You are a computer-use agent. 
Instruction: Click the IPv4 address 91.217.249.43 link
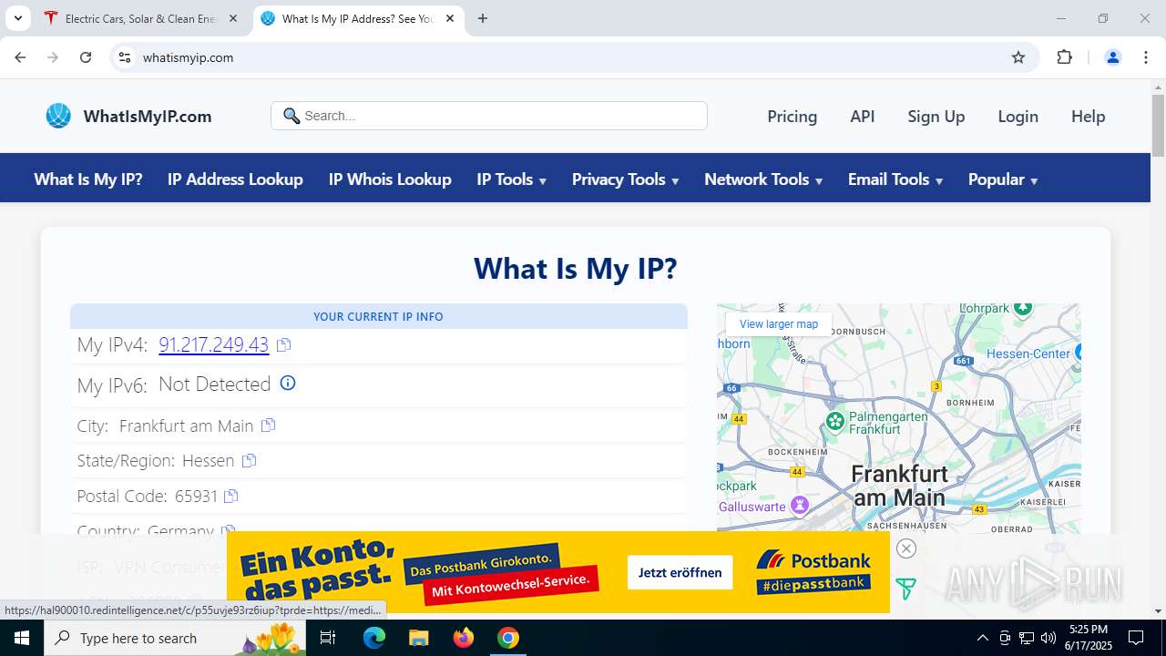(x=213, y=344)
